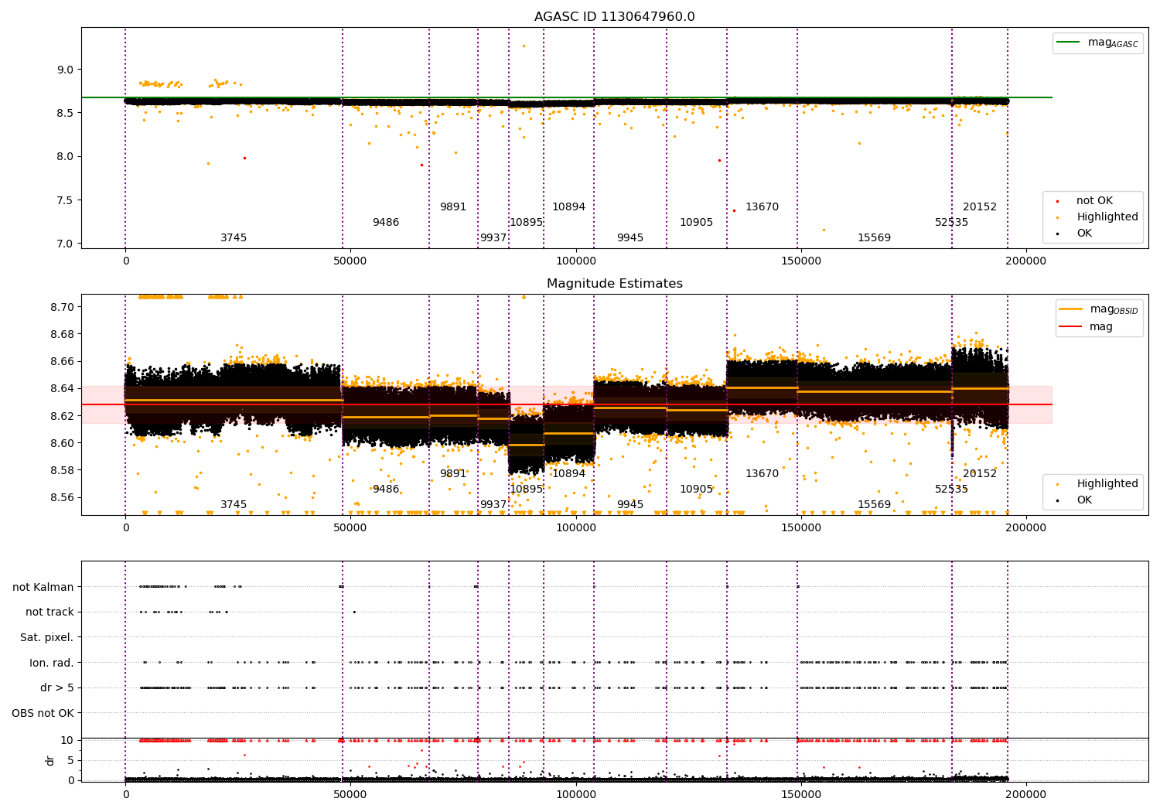Select 'OK' legend entry in top plot
Screen dimensions: 1160x812
coord(1084,234)
